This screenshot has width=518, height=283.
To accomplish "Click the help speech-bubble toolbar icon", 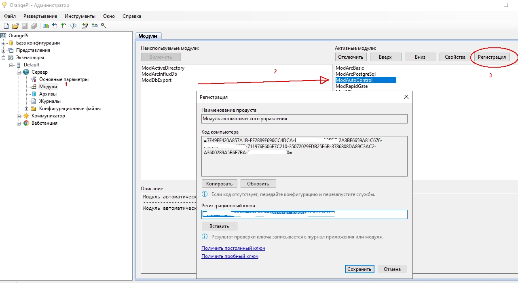I will [74, 26].
